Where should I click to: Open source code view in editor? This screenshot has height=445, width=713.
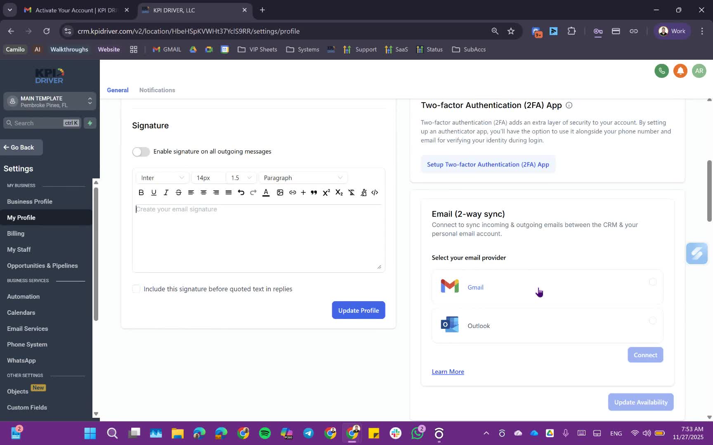[375, 192]
